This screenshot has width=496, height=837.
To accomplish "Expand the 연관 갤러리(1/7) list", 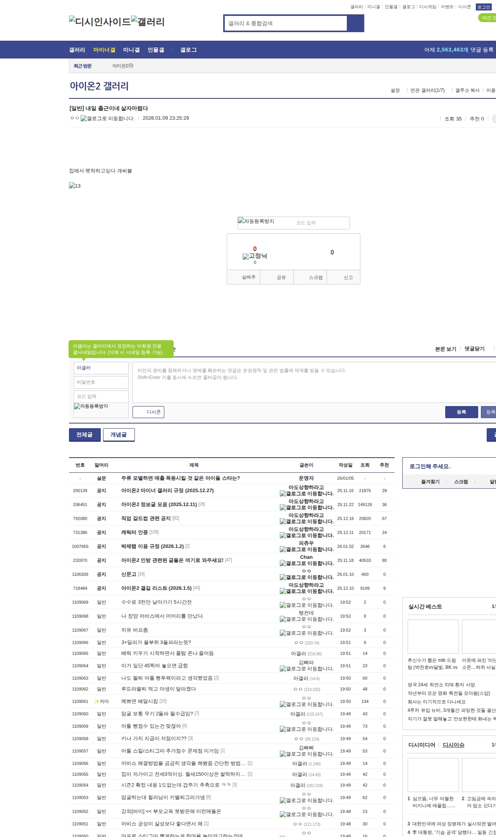I will point(427,90).
